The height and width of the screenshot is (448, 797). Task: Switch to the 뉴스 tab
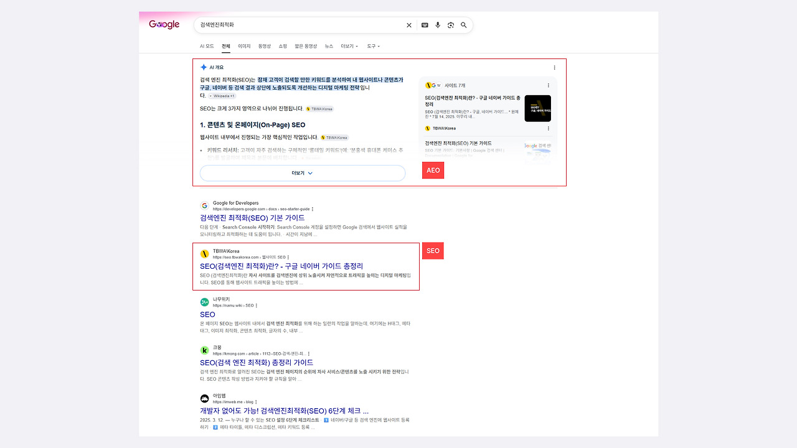click(329, 46)
